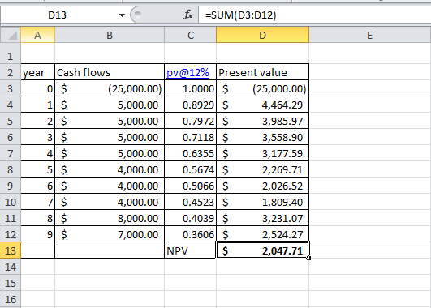Click the Select All corner triangle
The width and height of the screenshot is (431, 308).
[11, 35]
